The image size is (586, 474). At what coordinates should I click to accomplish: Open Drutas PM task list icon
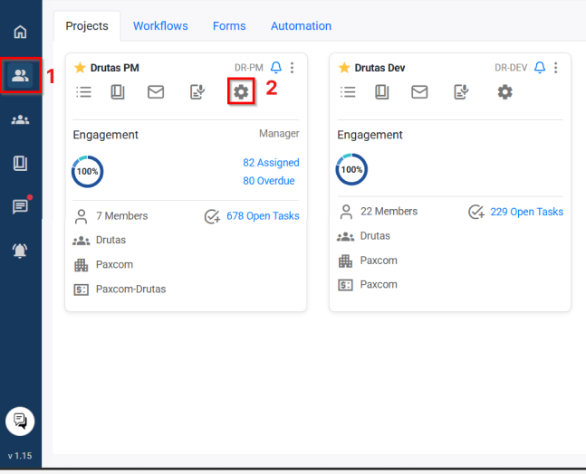[x=84, y=91]
